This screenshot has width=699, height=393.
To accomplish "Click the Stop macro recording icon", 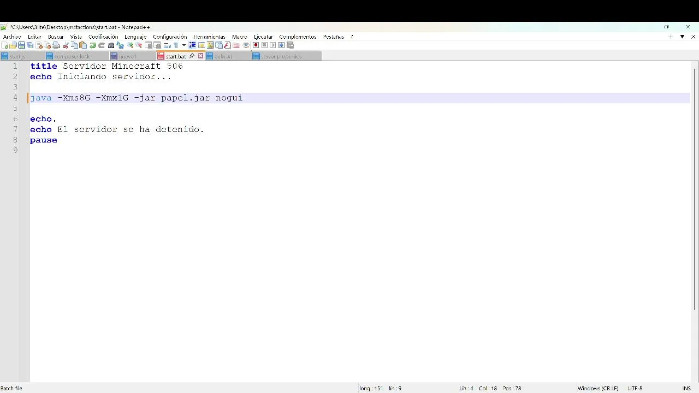I will pos(264,45).
